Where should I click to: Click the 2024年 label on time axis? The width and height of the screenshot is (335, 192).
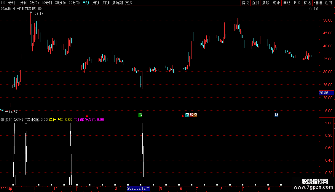point(6,188)
